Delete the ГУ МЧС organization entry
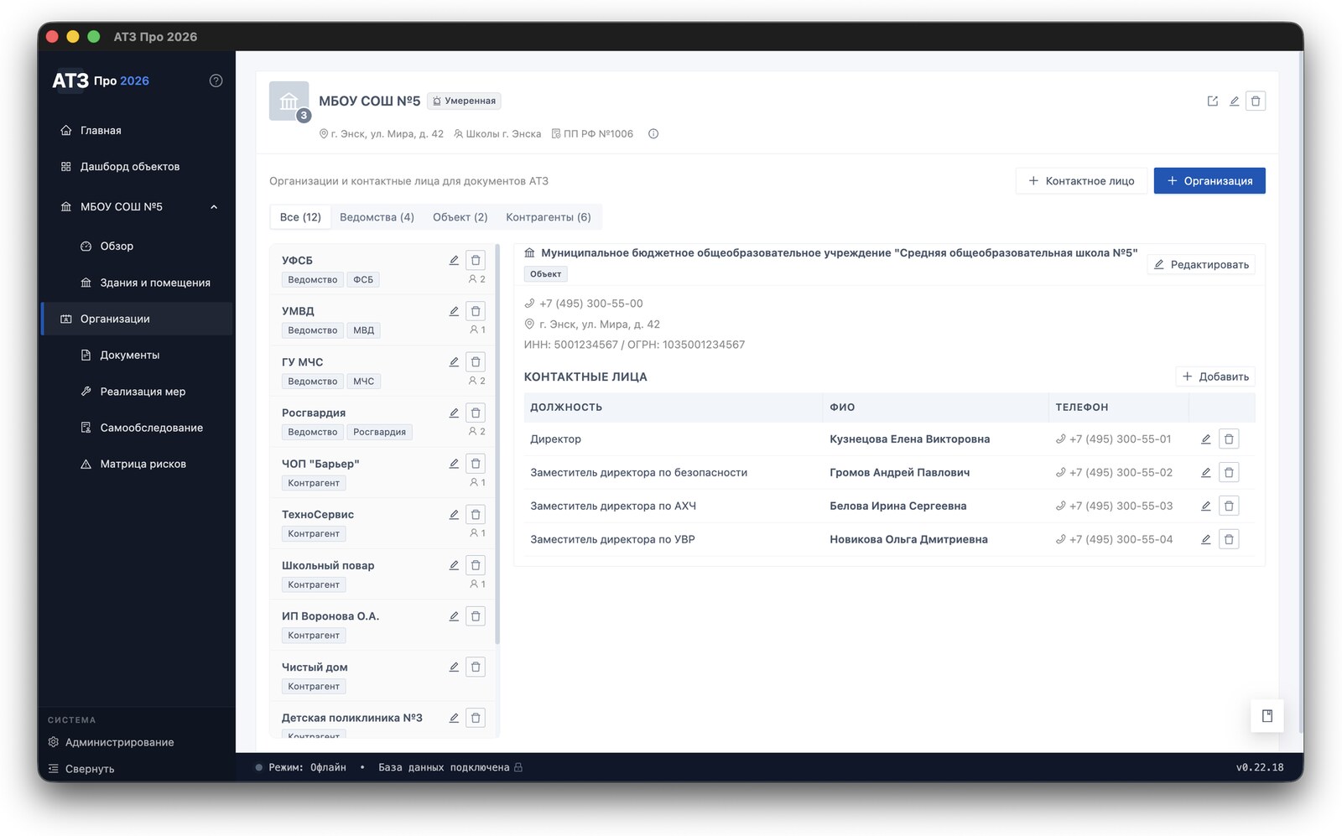This screenshot has height=836, width=1342. (x=476, y=361)
